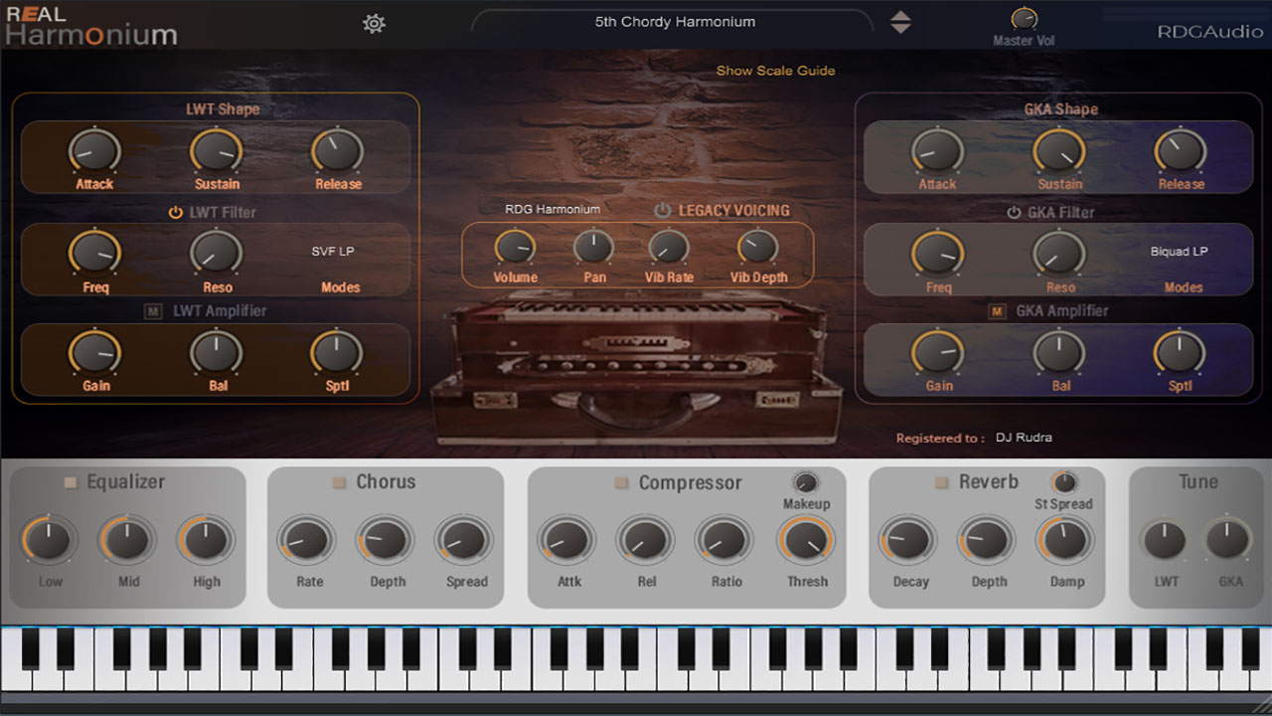Image resolution: width=1272 pixels, height=716 pixels.
Task: Click the preset up/down arrows
Action: click(900, 22)
